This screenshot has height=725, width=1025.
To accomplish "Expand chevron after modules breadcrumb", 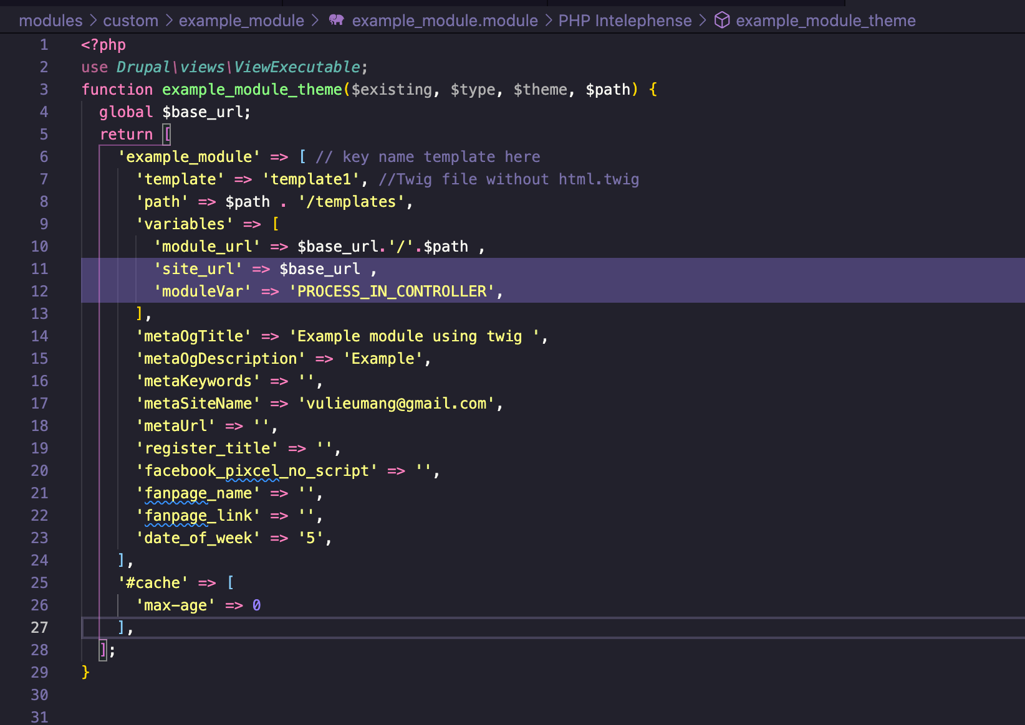I will point(93,21).
